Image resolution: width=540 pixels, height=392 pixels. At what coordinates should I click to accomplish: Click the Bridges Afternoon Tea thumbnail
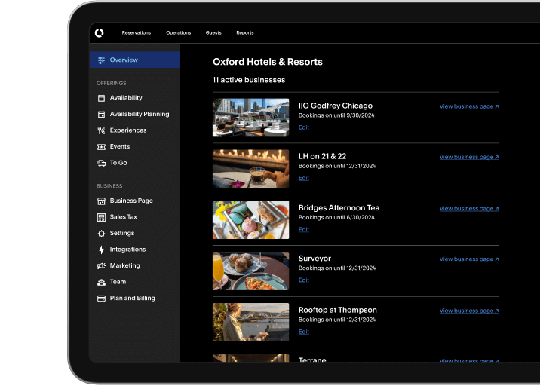(250, 220)
